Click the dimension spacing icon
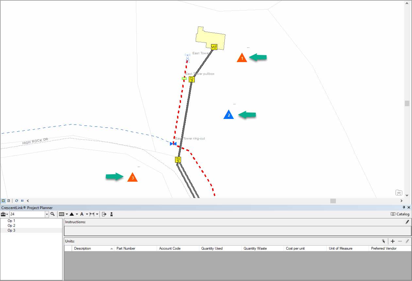Viewport: 412px width, 281px height. click(x=92, y=214)
